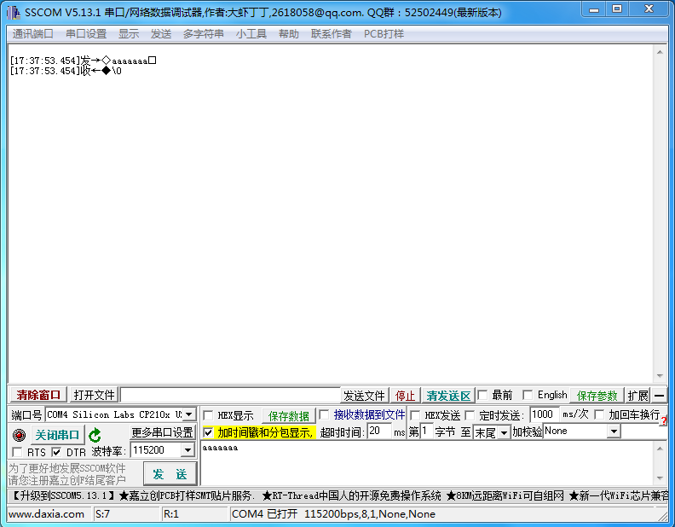The height and width of the screenshot is (527, 675).
Task: Click the 保存参数 button
Action: pos(597,396)
